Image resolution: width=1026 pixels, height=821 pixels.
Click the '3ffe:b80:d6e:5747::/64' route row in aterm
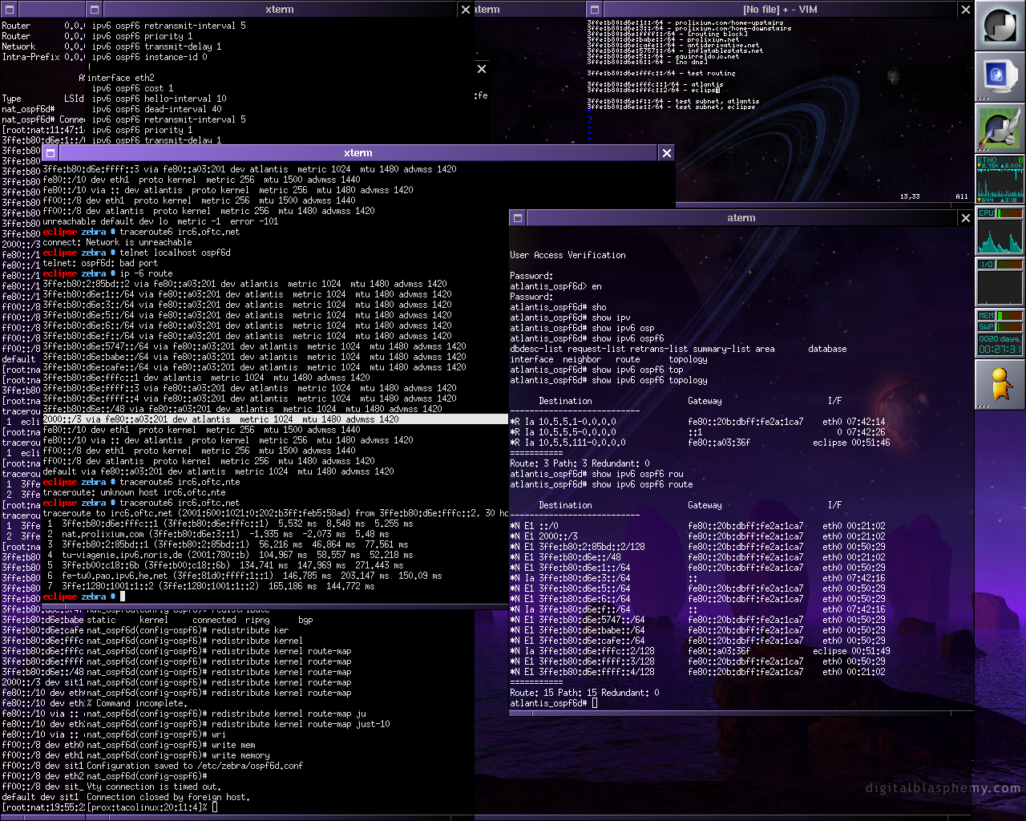pos(697,620)
